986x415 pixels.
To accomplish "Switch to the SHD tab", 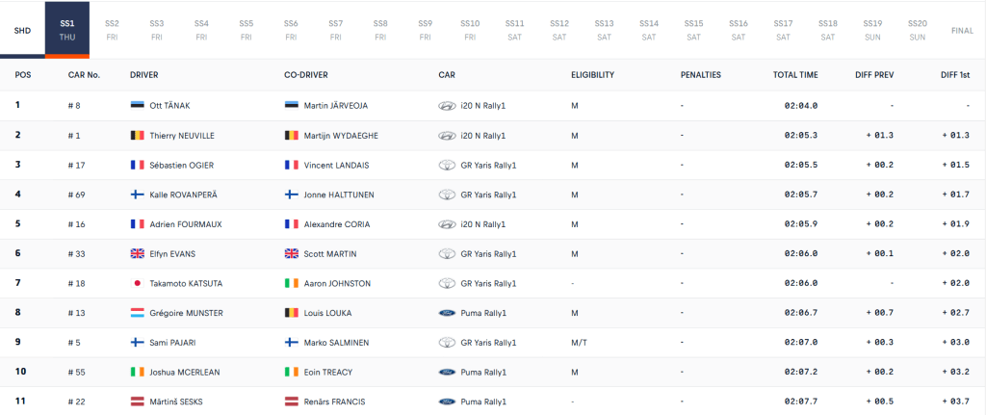I will [22, 30].
